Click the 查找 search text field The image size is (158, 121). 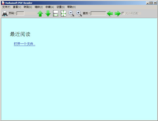pyautogui.click(x=98, y=13)
